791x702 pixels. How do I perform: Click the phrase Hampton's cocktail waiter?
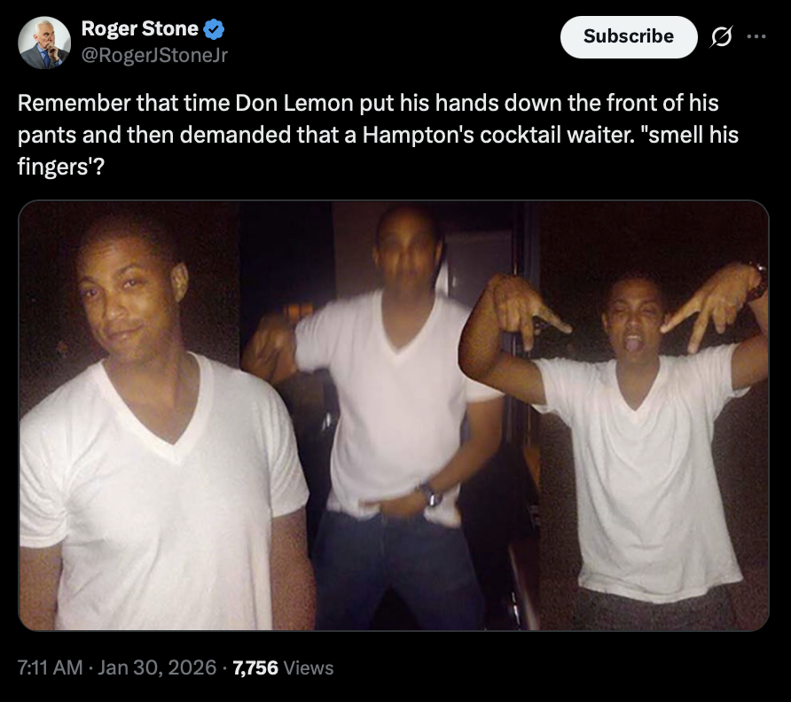click(x=498, y=135)
